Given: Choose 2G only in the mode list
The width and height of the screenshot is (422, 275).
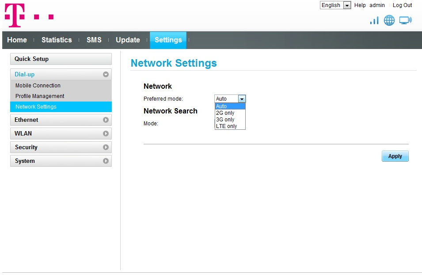Looking at the screenshot, I should (230, 113).
